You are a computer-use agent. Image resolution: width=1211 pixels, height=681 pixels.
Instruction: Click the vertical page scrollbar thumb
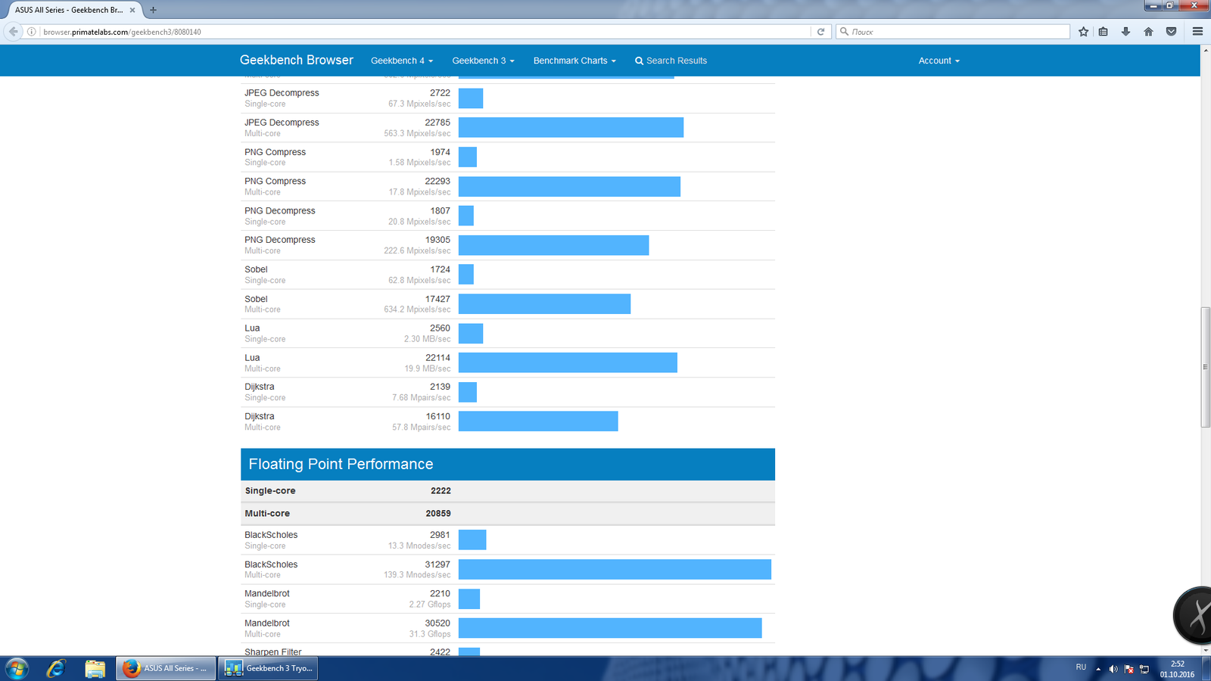pos(1206,367)
